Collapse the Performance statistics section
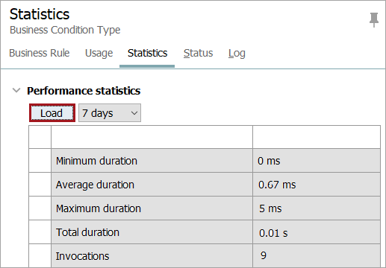The height and width of the screenshot is (268, 386). tap(16, 90)
